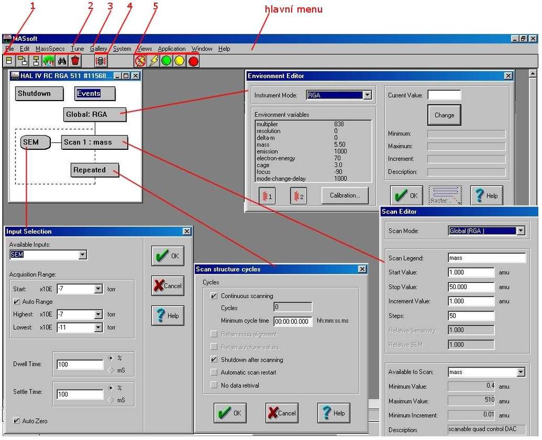Enable No data retrival checkbox
The width and height of the screenshot is (542, 440).
point(214,385)
